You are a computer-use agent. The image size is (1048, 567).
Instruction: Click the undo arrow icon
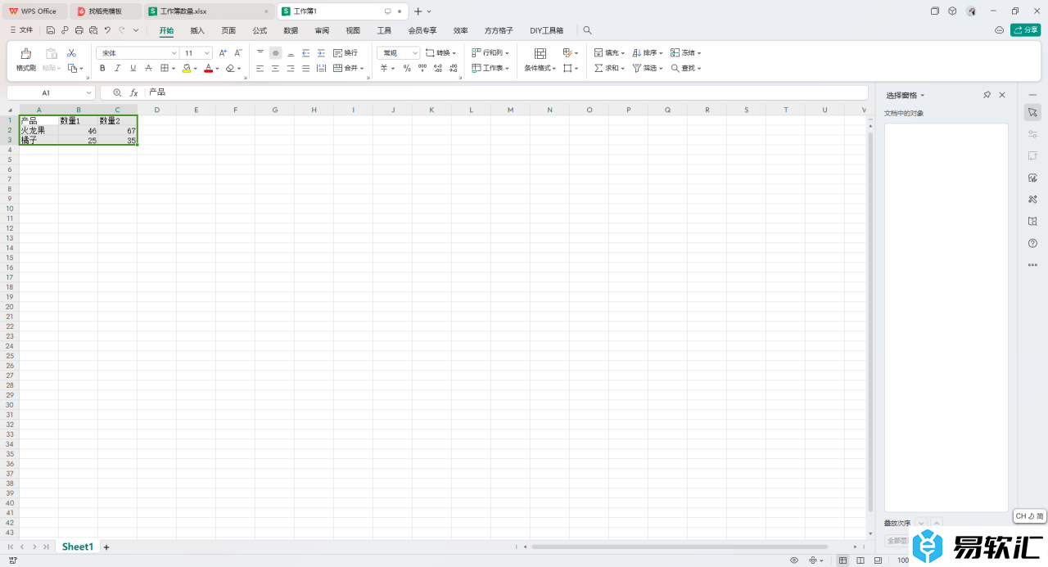[107, 30]
